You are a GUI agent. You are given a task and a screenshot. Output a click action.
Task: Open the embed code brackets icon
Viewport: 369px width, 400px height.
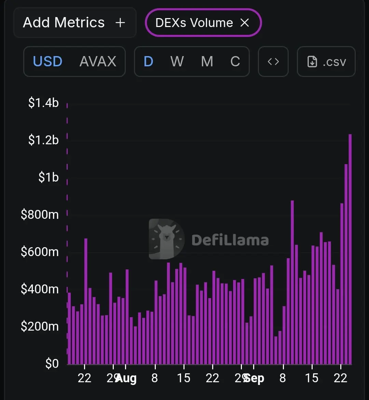(273, 62)
